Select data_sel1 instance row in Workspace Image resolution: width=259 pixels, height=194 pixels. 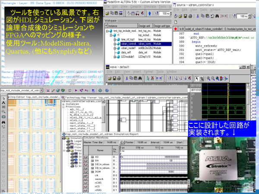pyautogui.click(x=142, y=53)
